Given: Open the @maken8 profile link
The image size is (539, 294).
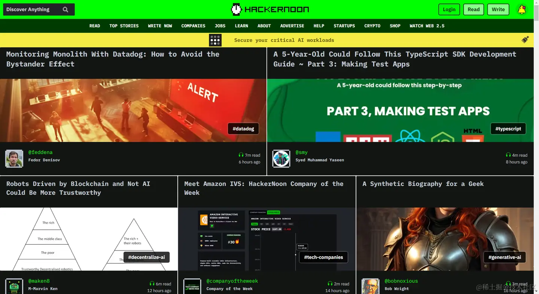Looking at the screenshot, I should [x=39, y=281].
